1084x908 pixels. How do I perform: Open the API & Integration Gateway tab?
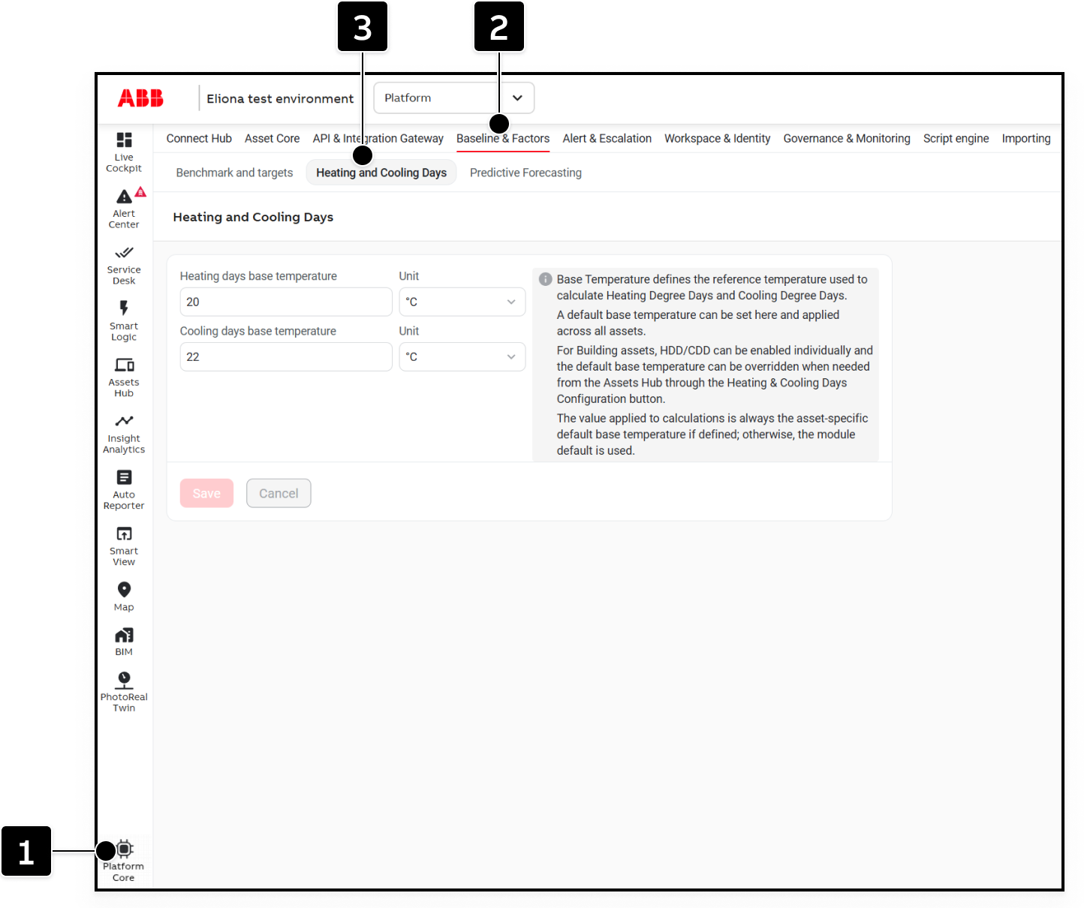click(378, 138)
